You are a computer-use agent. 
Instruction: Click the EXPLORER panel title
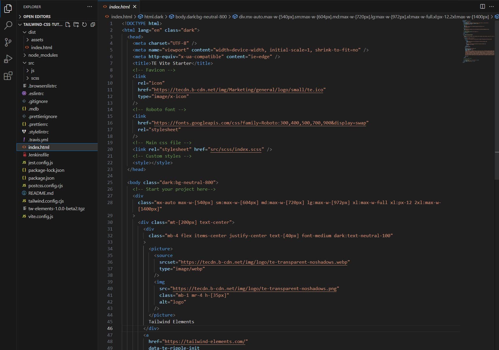32,7
